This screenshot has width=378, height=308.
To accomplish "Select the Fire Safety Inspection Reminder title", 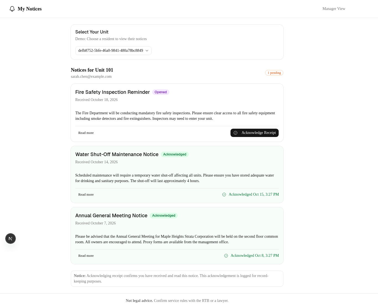I will [x=112, y=92].
